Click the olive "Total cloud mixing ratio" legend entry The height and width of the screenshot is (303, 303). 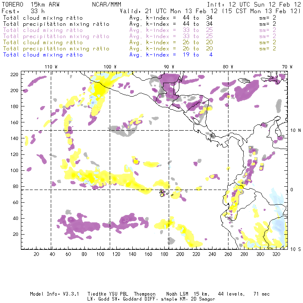click(x=43, y=42)
